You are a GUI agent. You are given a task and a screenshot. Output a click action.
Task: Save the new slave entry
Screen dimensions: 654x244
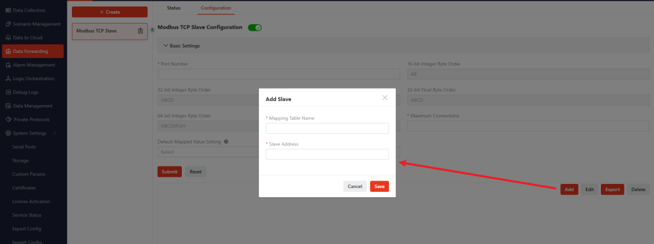tap(379, 187)
